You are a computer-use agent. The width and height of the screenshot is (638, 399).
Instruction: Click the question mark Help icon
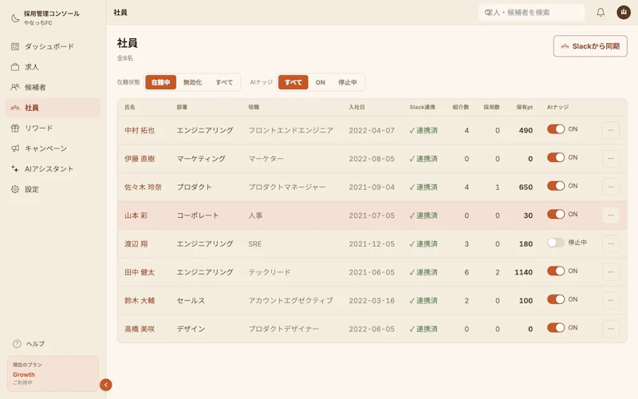(x=17, y=344)
